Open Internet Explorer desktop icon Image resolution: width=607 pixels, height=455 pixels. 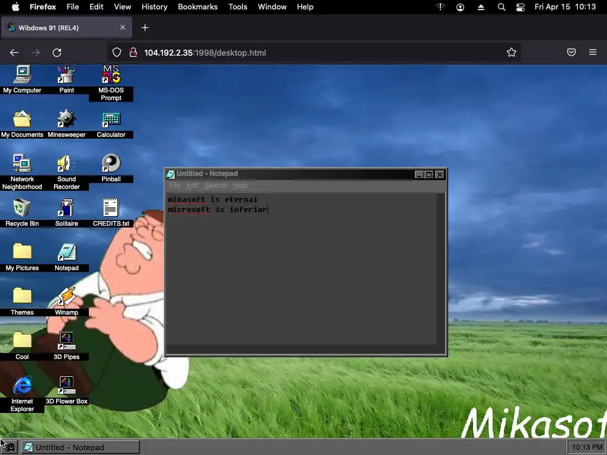tap(22, 394)
